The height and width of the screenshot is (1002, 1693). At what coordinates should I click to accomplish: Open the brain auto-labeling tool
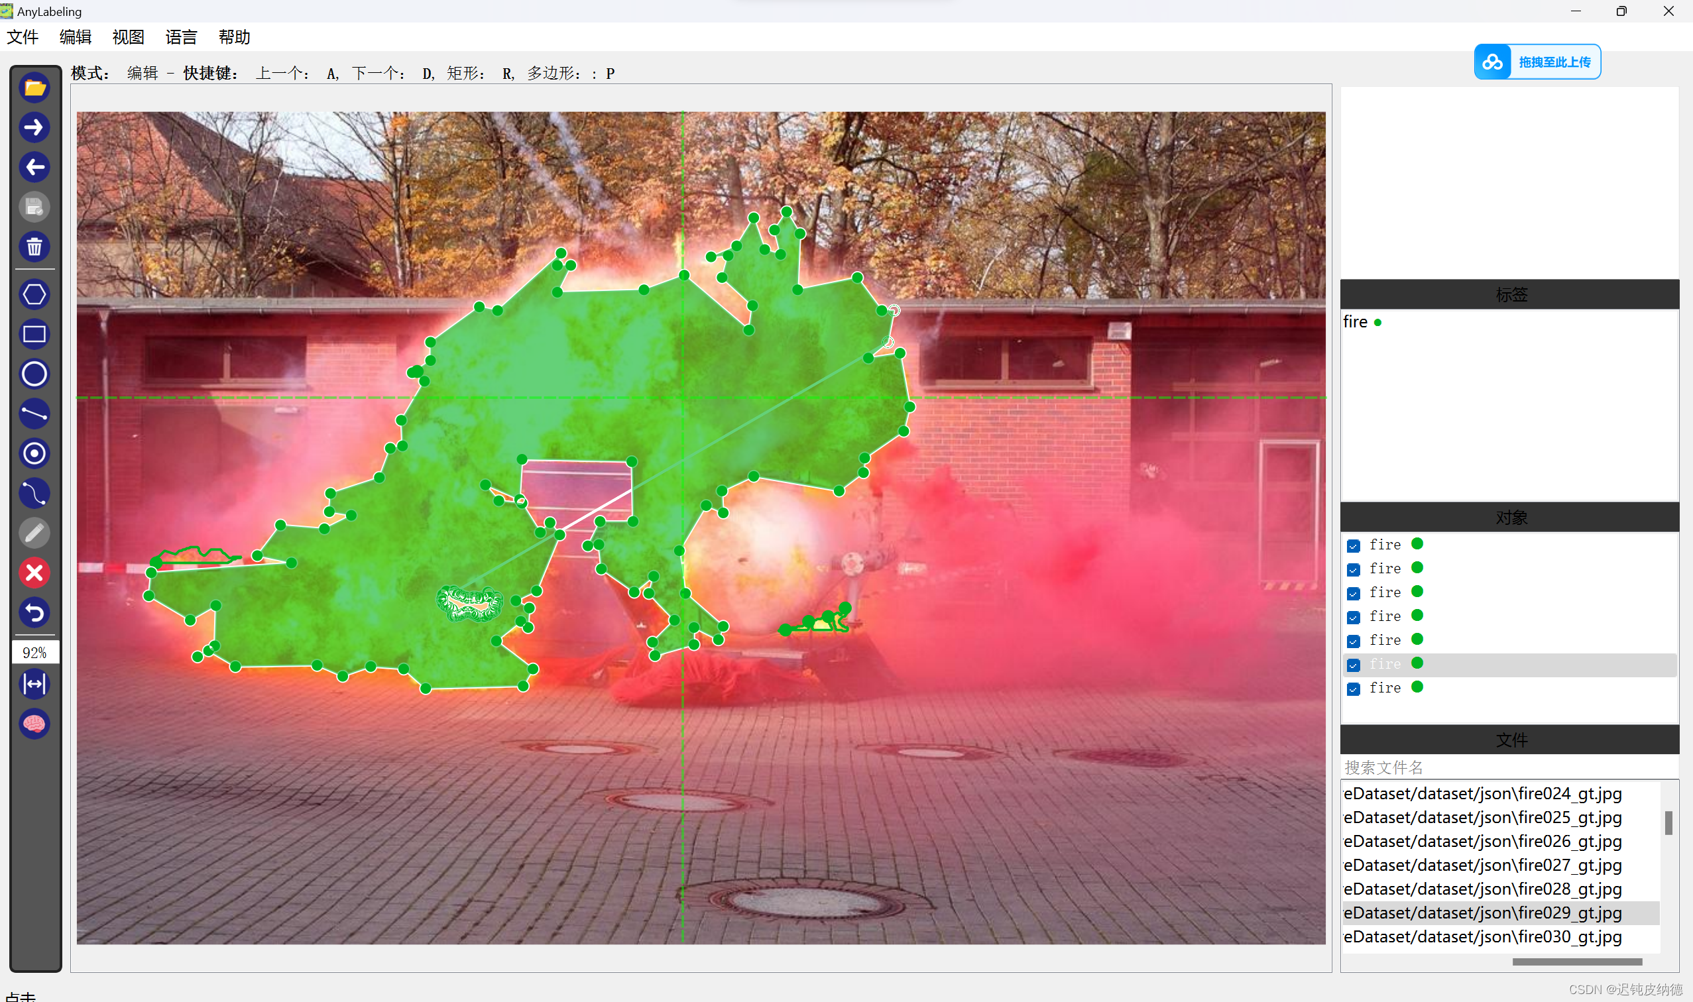(34, 724)
